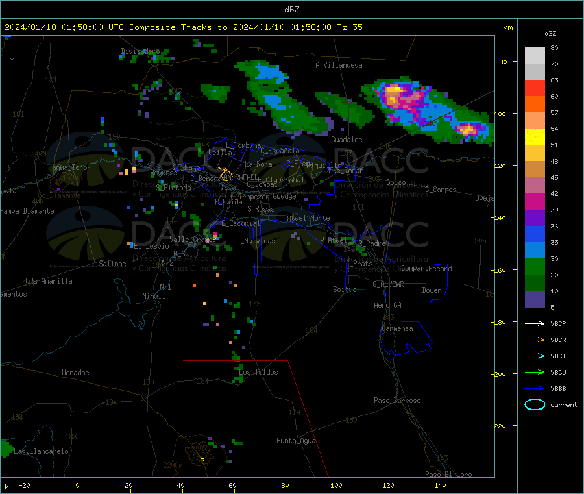
Task: Click the orange VBCR arrow legend icon
Action: coord(535,340)
